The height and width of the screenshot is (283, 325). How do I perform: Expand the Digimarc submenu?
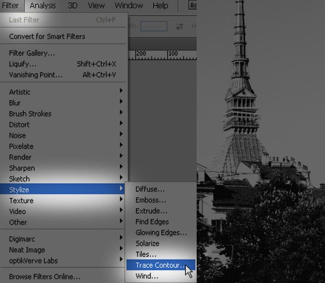point(63,239)
